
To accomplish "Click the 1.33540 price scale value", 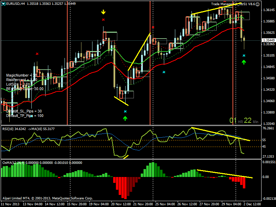I will [269, 124].
